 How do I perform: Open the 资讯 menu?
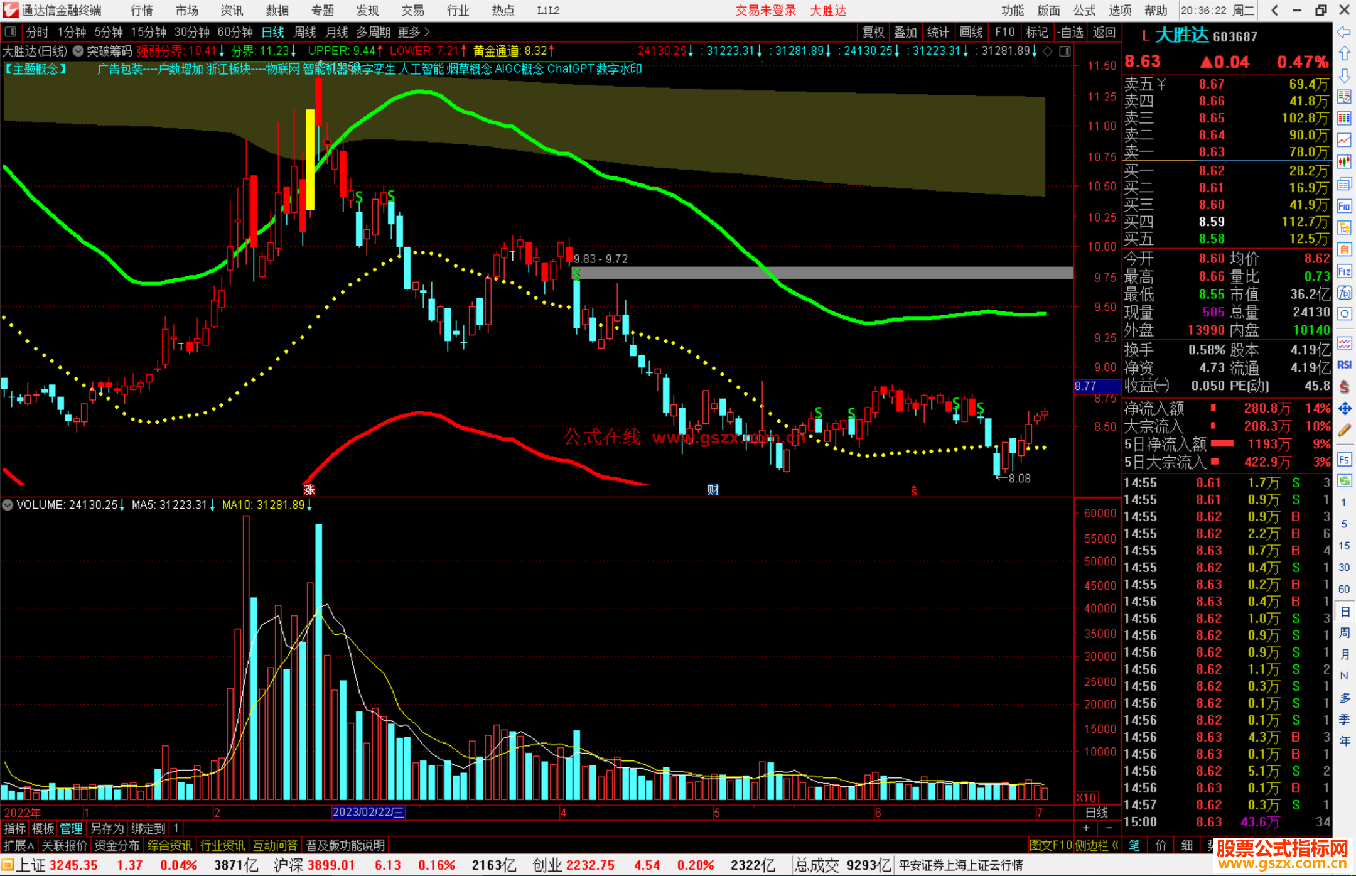pos(232,11)
